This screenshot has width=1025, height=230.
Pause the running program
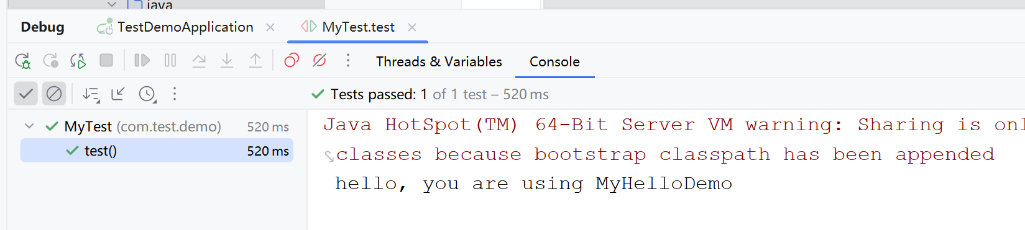pyautogui.click(x=170, y=60)
